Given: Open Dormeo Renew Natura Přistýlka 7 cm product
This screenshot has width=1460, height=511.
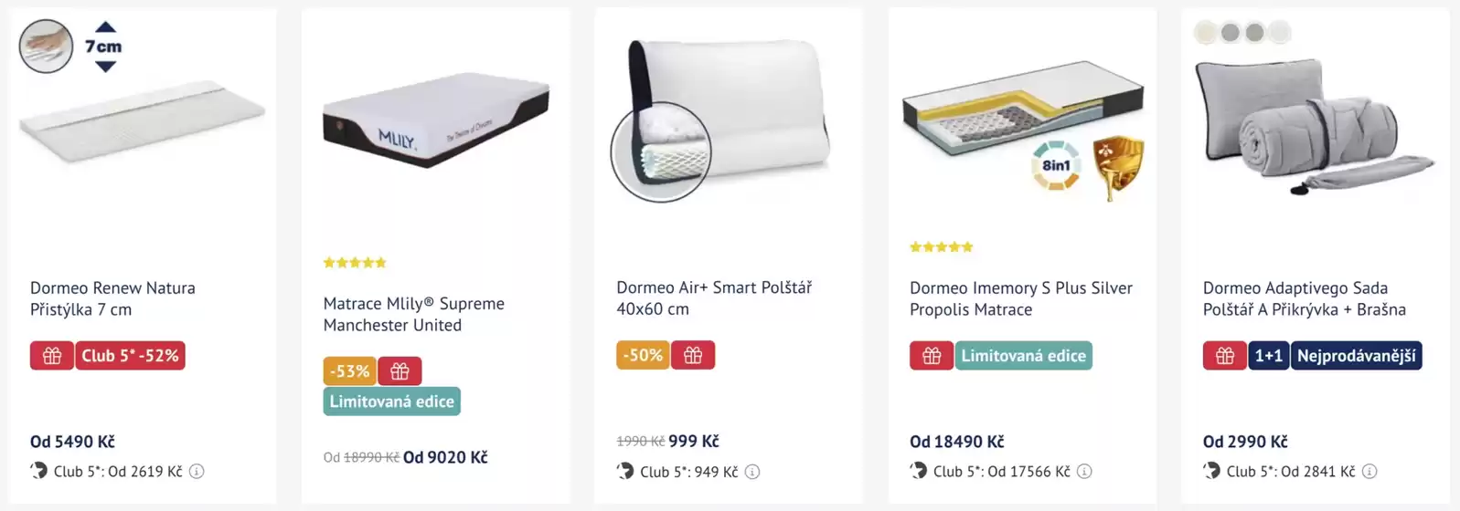Looking at the screenshot, I should [x=112, y=298].
